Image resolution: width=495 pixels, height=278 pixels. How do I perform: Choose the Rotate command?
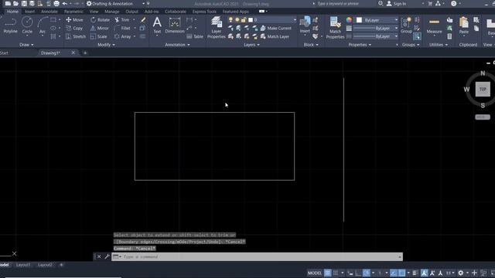click(100, 19)
